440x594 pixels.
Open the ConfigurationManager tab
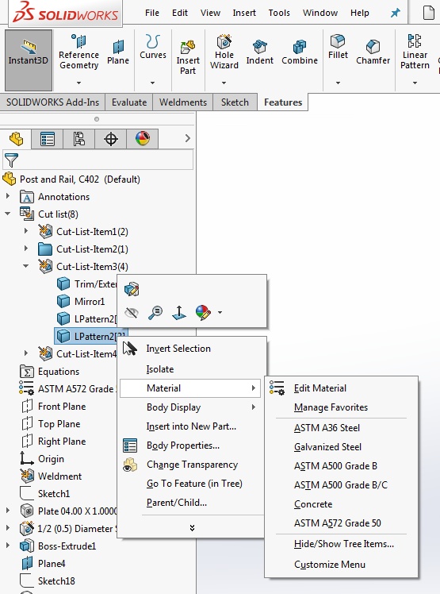pyautogui.click(x=78, y=139)
